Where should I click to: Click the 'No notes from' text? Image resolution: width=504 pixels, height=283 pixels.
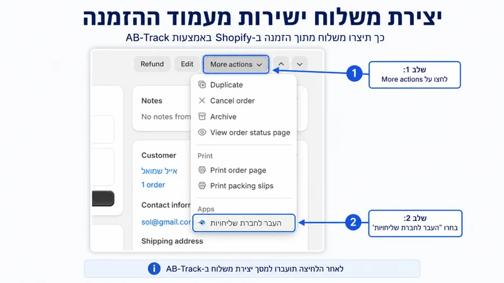click(x=166, y=116)
